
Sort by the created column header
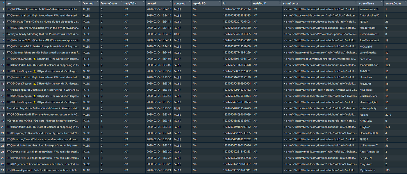[x=159, y=3]
